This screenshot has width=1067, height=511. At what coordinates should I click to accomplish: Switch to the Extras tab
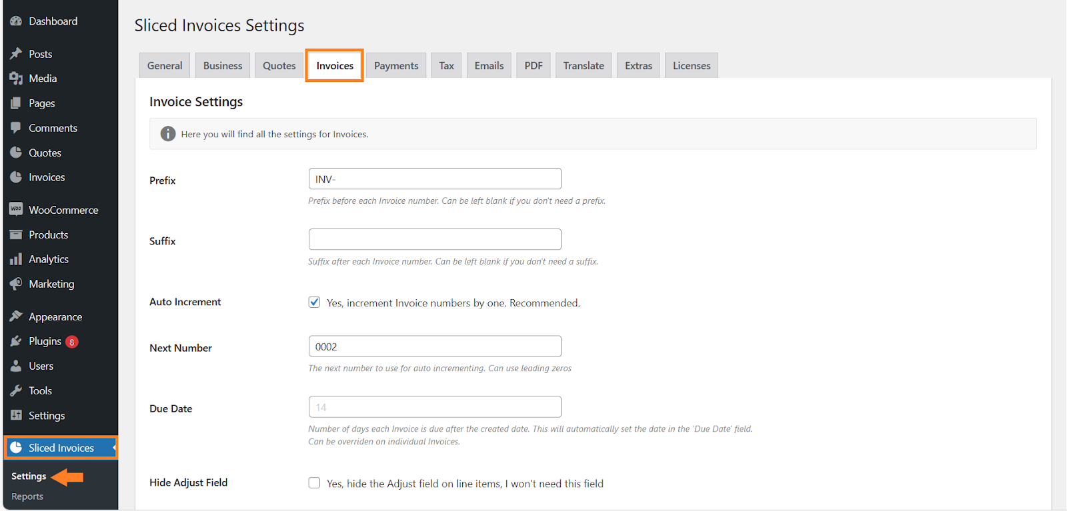click(638, 65)
